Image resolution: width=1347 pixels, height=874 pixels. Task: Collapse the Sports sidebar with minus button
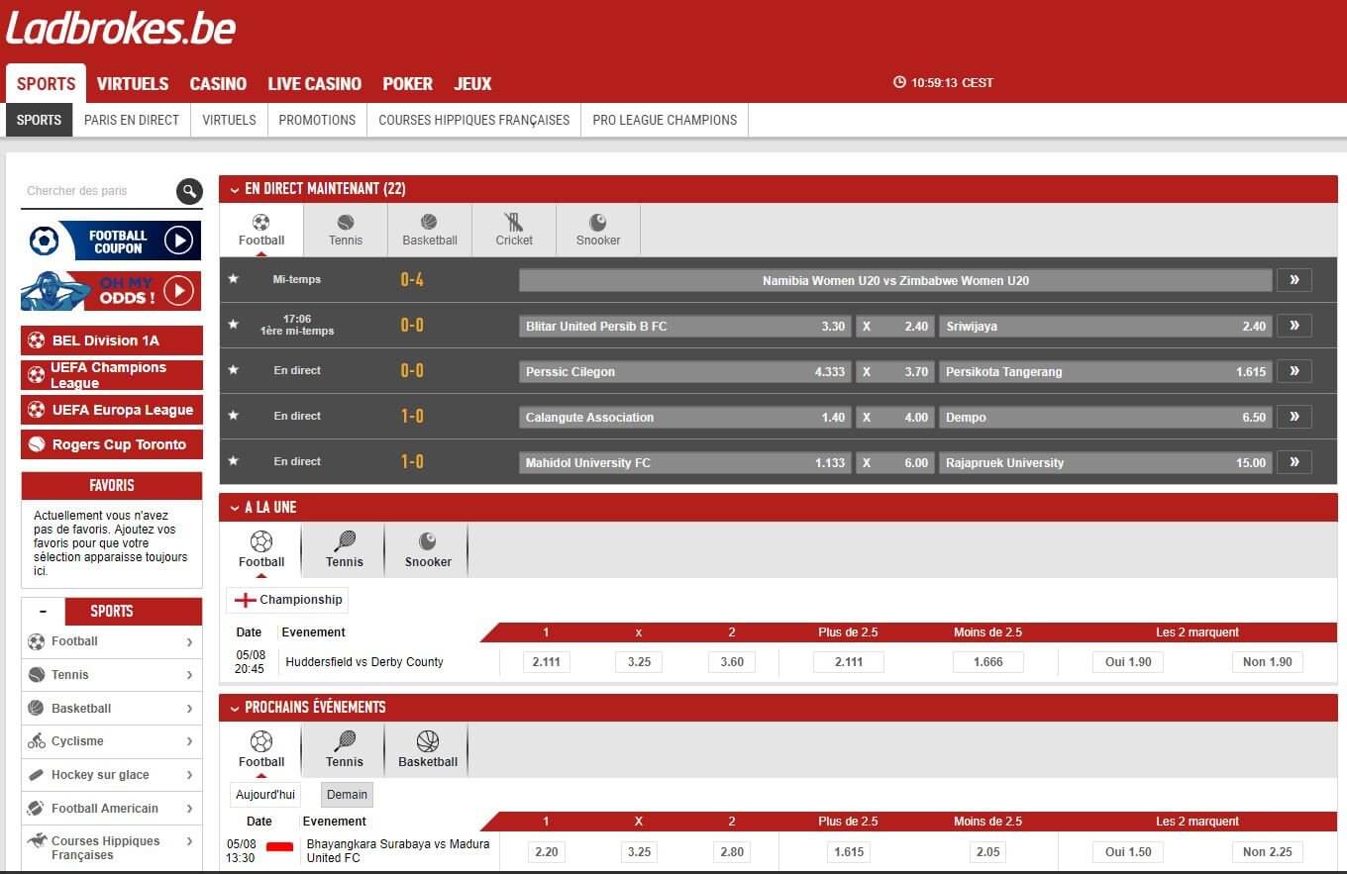pos(43,611)
